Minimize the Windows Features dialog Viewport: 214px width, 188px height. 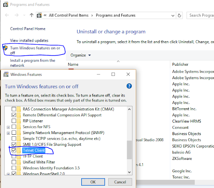[x=99, y=74]
